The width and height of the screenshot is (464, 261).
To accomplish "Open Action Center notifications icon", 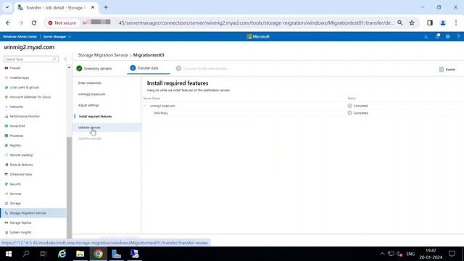I will pos(452,254).
